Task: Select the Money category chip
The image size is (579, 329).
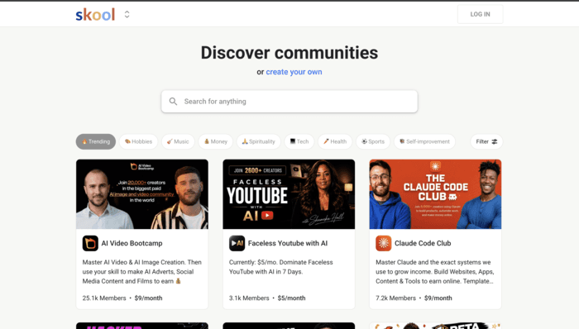Action: (x=216, y=141)
